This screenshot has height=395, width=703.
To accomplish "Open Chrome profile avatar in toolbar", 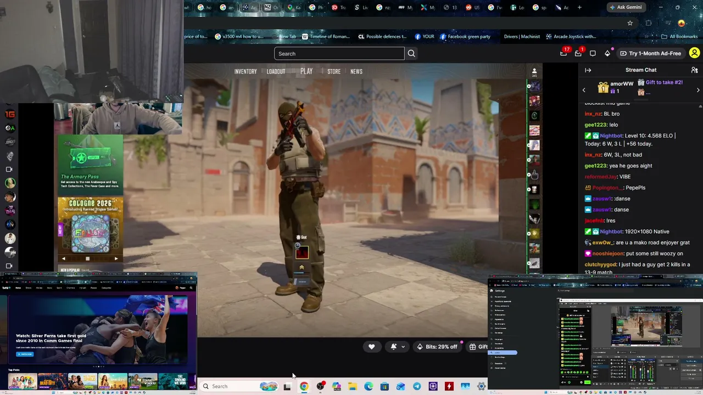I will (682, 23).
